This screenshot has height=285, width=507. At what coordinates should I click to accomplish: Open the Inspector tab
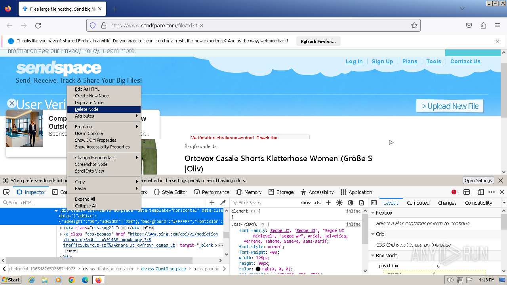31,192
